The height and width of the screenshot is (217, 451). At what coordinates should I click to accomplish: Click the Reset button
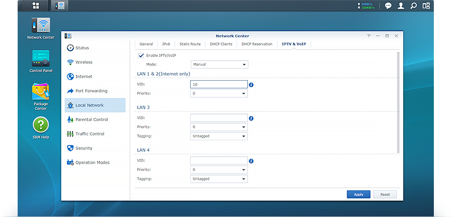tap(385, 195)
